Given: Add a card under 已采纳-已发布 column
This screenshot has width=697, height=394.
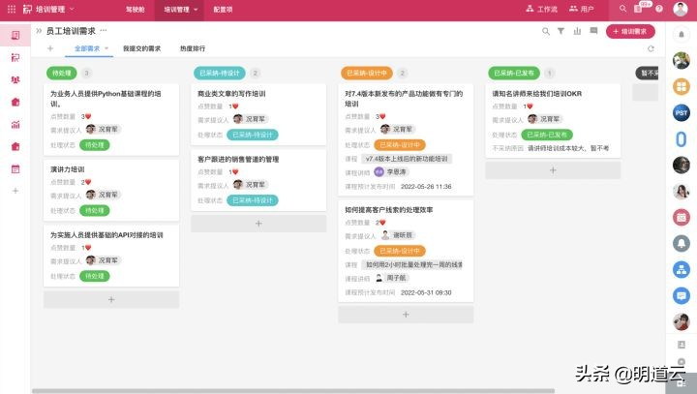Looking at the screenshot, I should (x=553, y=170).
